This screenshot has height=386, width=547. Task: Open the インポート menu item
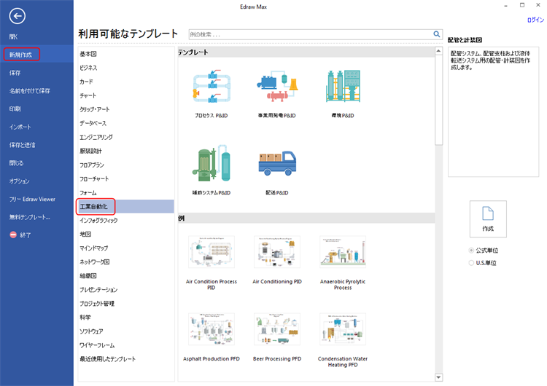[20, 127]
